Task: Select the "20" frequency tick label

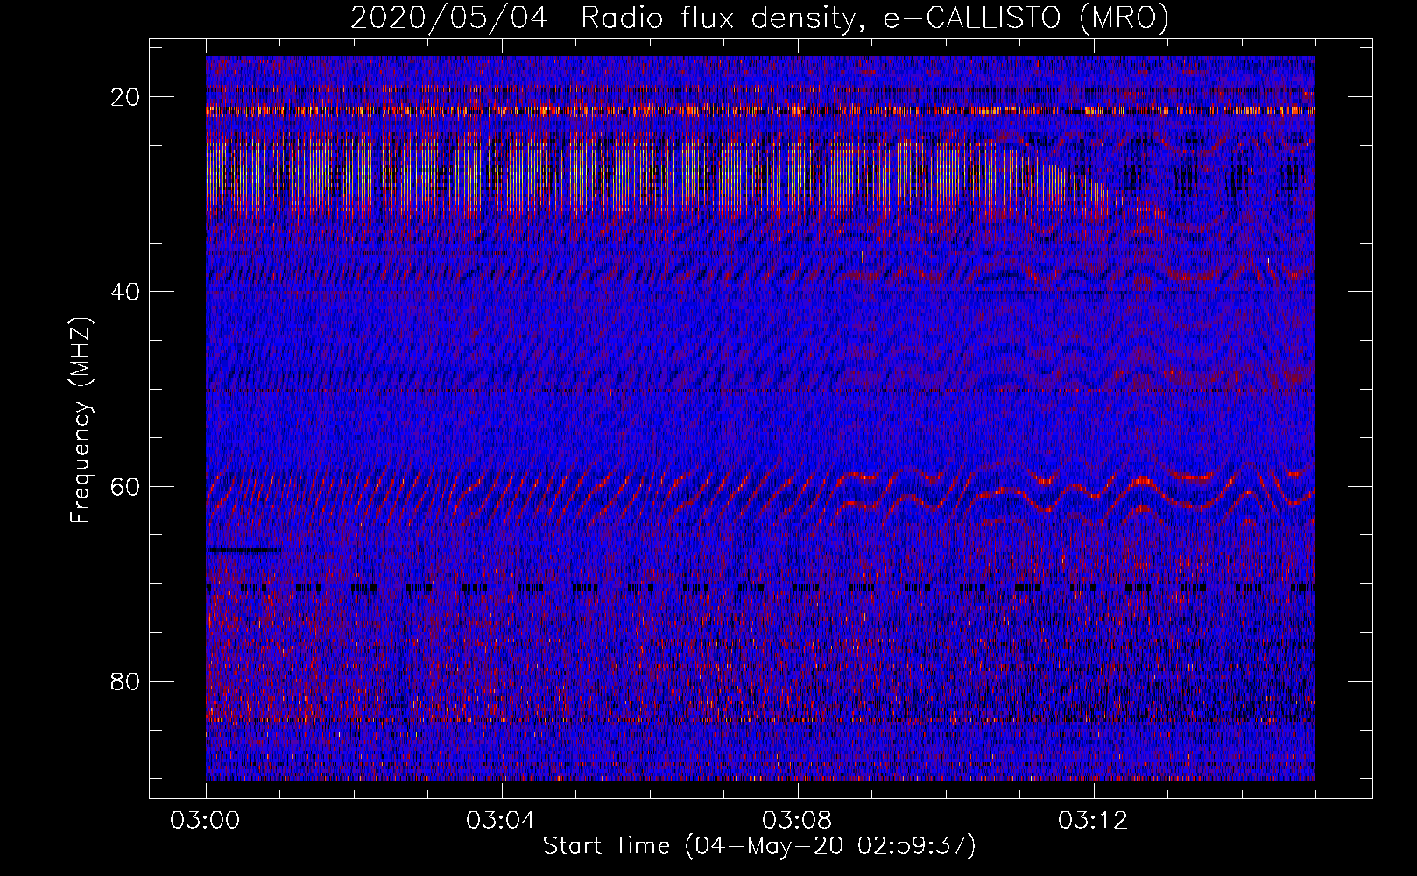Action: point(126,97)
